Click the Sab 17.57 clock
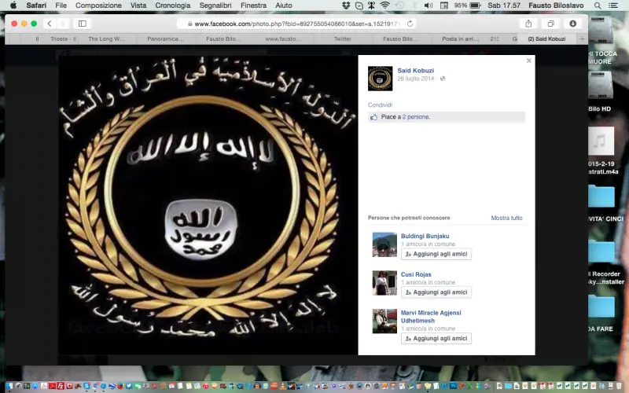This screenshot has height=393, width=629. tap(504, 6)
